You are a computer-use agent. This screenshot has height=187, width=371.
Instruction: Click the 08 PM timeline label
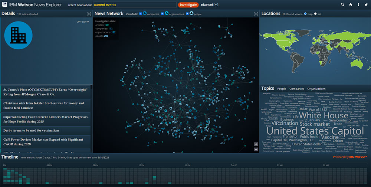coord(49,165)
